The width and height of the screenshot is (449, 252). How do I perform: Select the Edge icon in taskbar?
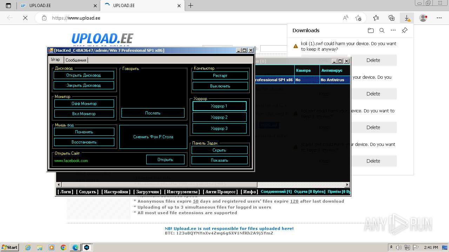[75, 247]
